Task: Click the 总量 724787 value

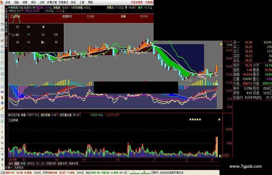Action: point(248,79)
